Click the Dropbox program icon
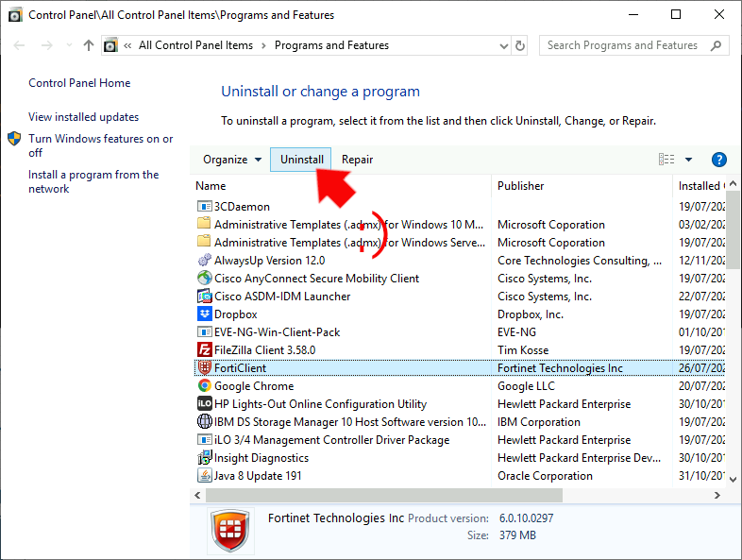 tap(204, 314)
